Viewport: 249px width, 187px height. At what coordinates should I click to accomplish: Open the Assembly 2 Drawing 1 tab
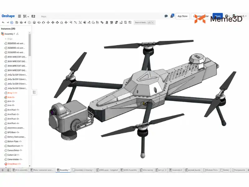[x=83, y=170]
